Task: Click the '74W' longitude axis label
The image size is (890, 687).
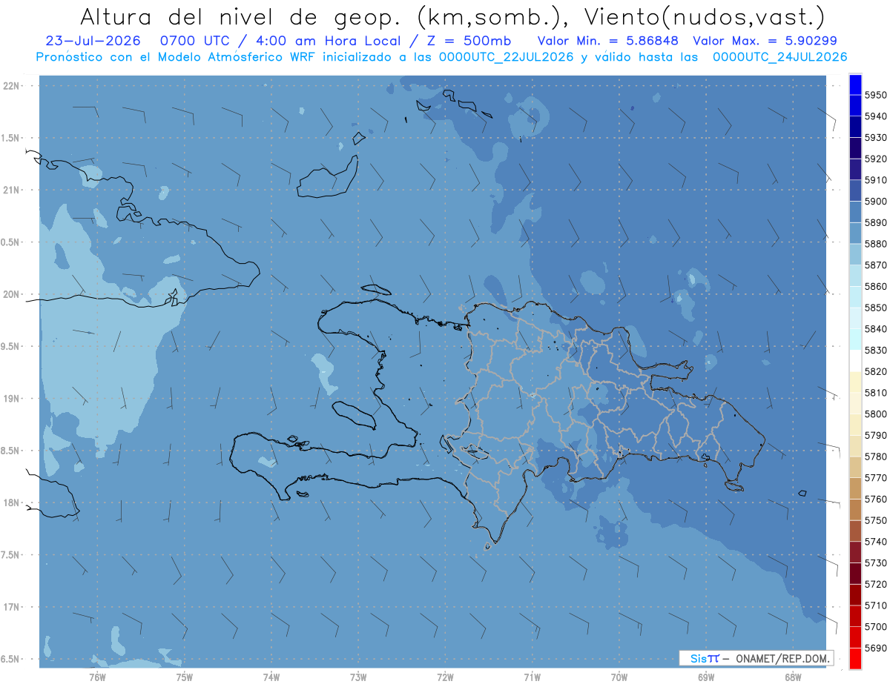Action: 271,677
